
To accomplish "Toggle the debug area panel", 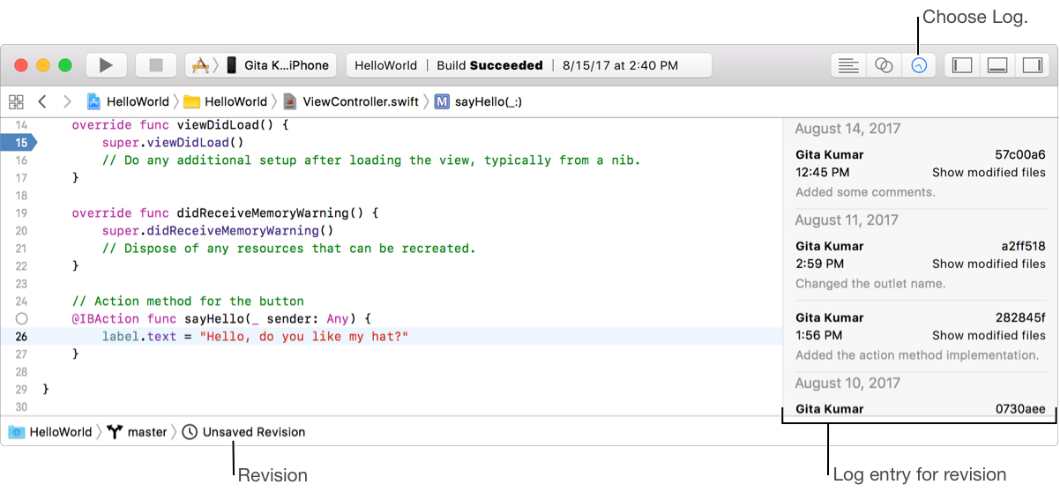I will point(997,65).
